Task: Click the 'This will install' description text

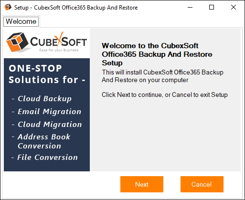Action: tap(162, 76)
